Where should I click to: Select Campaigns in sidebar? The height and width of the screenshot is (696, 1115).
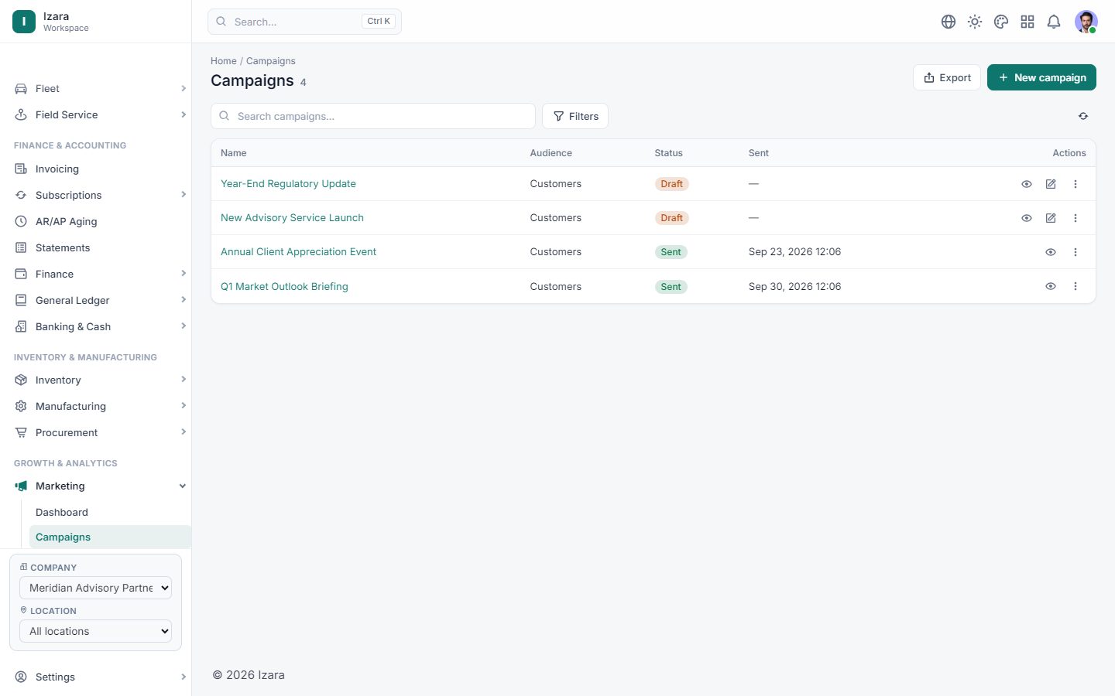click(110, 537)
